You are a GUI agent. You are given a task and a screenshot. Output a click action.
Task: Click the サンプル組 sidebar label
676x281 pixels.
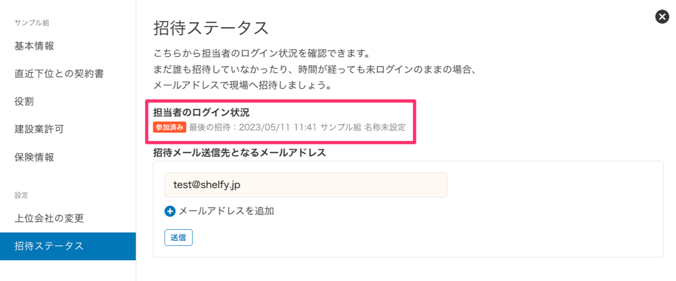coord(32,23)
